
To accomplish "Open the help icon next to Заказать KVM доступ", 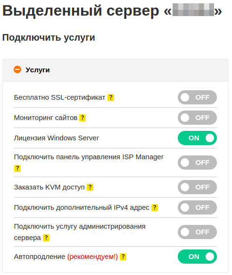I will click(90, 187).
